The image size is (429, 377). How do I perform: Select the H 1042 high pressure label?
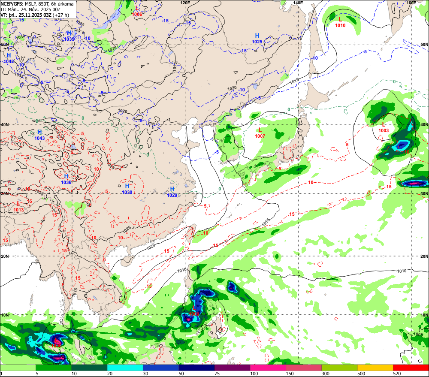[x=9, y=58]
